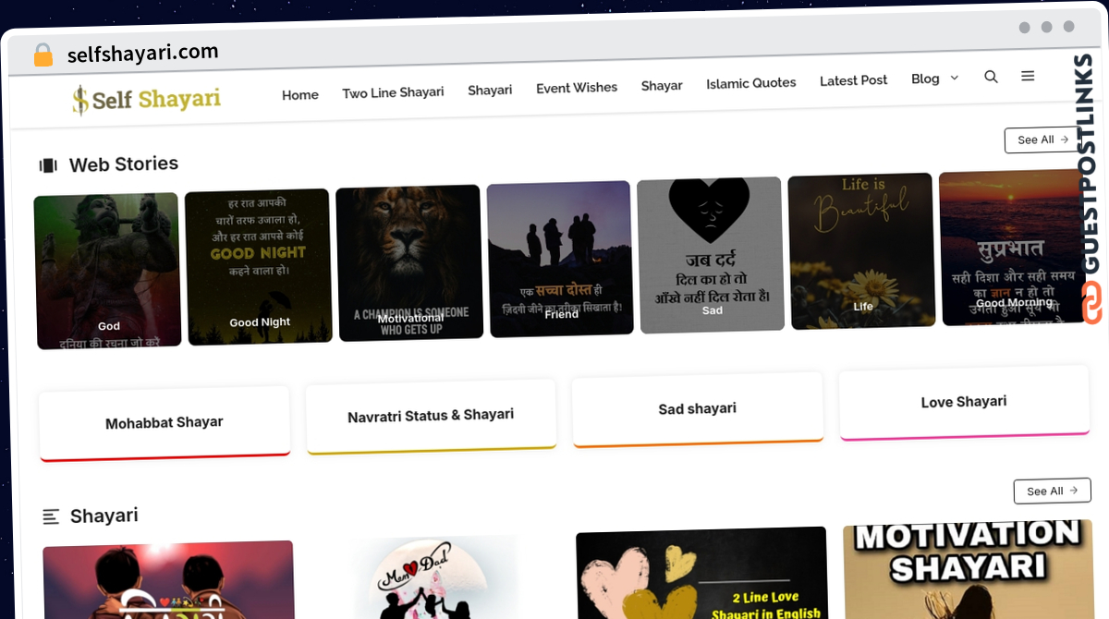Open the Motivation Shayari post image
This screenshot has height=619, width=1109.
(969, 569)
